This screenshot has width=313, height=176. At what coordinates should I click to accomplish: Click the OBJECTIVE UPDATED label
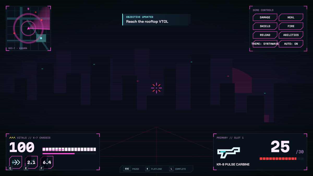pyautogui.click(x=140, y=17)
